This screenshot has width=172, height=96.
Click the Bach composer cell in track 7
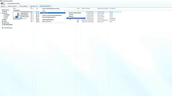coord(111,22)
